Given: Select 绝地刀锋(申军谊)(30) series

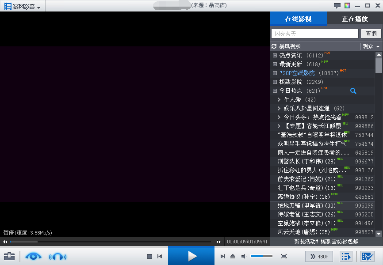Looking at the screenshot, I should 322,205.
